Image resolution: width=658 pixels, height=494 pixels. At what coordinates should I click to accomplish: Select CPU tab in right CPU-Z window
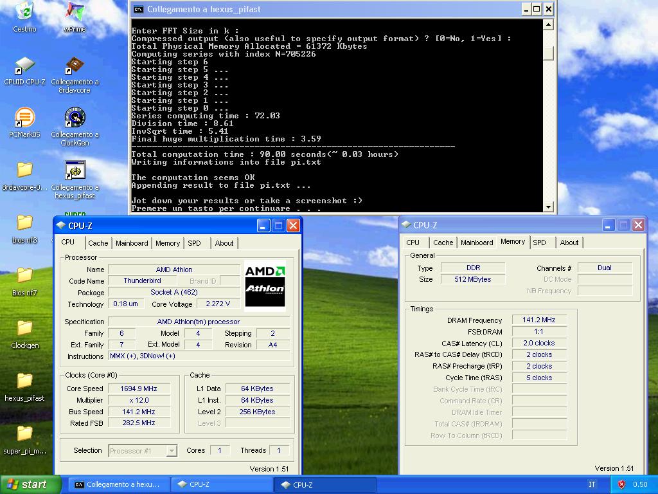coord(413,242)
